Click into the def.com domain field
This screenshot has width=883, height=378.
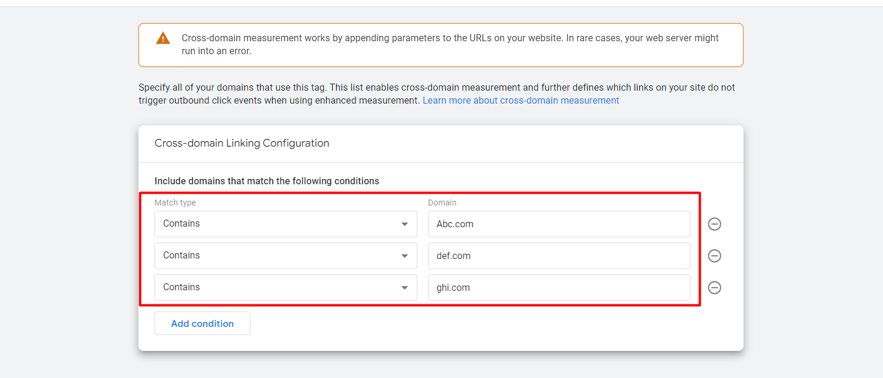click(559, 256)
